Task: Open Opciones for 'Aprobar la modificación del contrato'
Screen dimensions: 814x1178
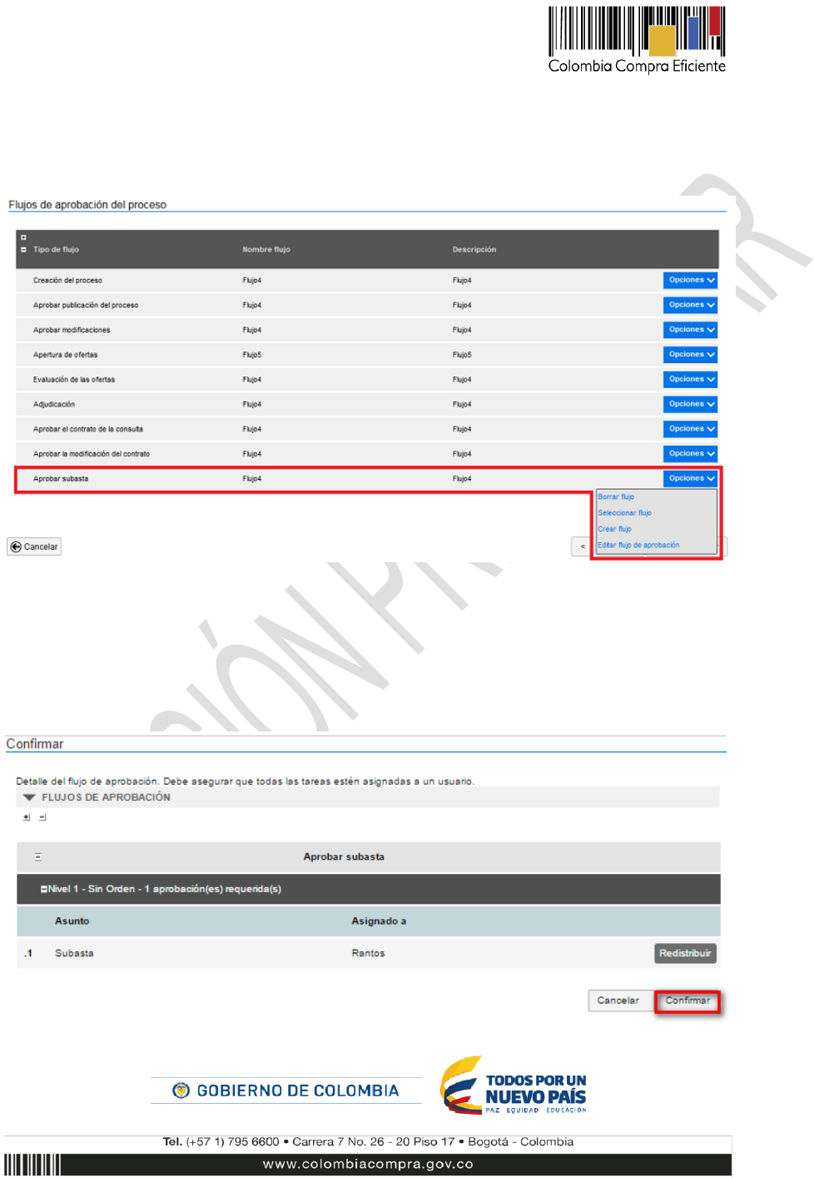Action: 690,453
